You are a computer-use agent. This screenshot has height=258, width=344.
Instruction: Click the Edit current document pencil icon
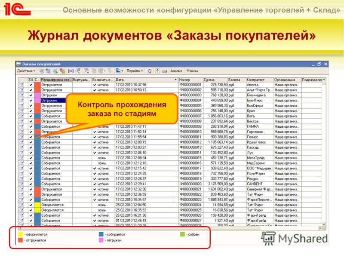55,71
